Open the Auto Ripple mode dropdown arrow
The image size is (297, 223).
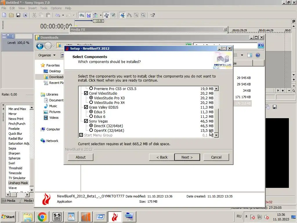(101, 15)
